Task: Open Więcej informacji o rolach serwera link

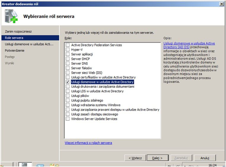Action: pos(88,143)
